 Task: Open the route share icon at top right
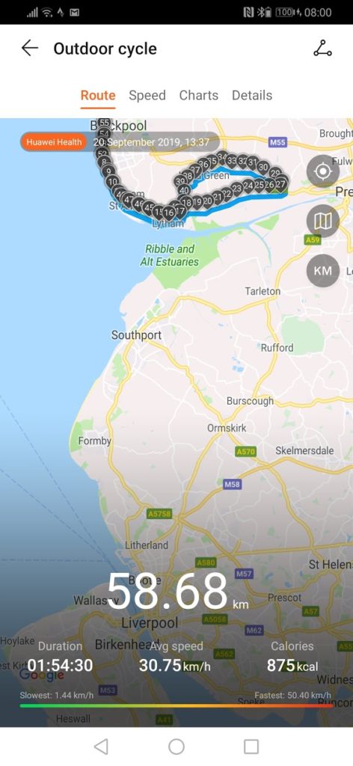click(323, 48)
